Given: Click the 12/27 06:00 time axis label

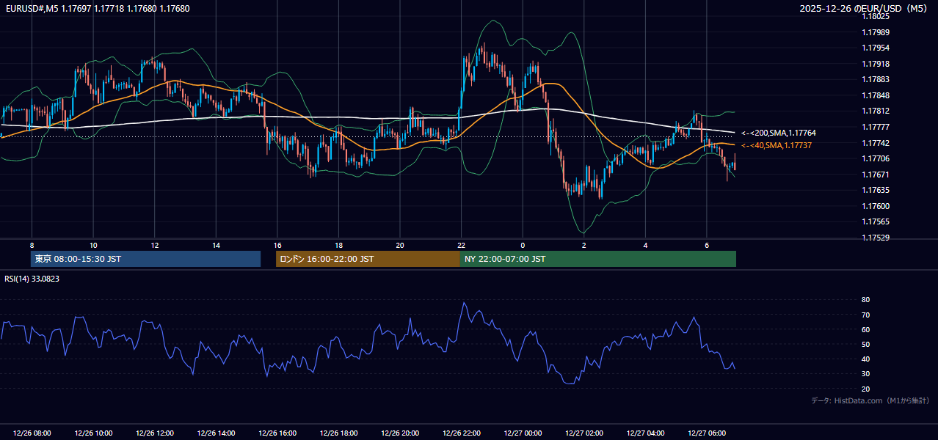Looking at the screenshot, I should [707, 433].
